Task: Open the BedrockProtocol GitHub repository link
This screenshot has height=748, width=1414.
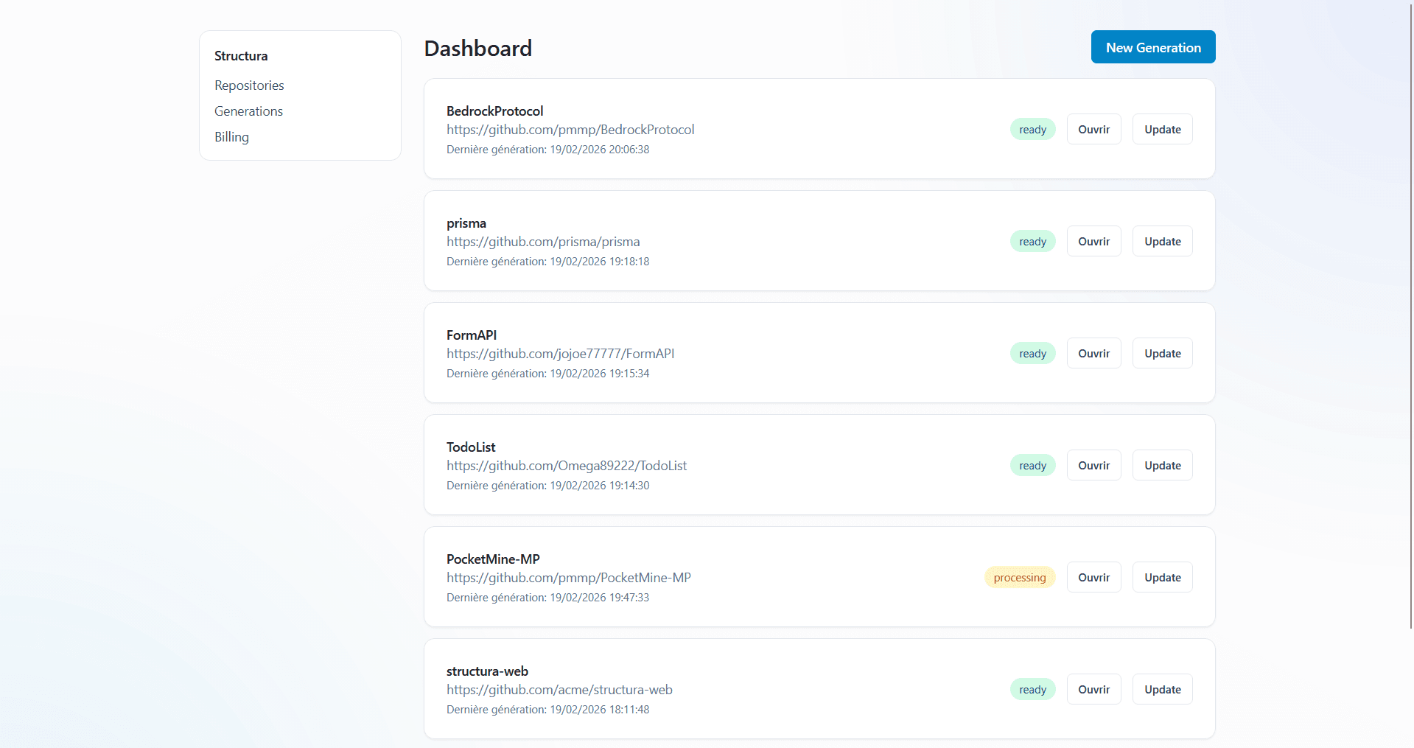Action: (x=570, y=129)
